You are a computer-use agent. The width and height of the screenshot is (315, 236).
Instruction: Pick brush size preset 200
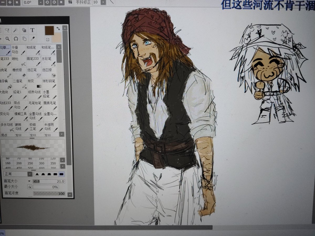click(19, 163)
